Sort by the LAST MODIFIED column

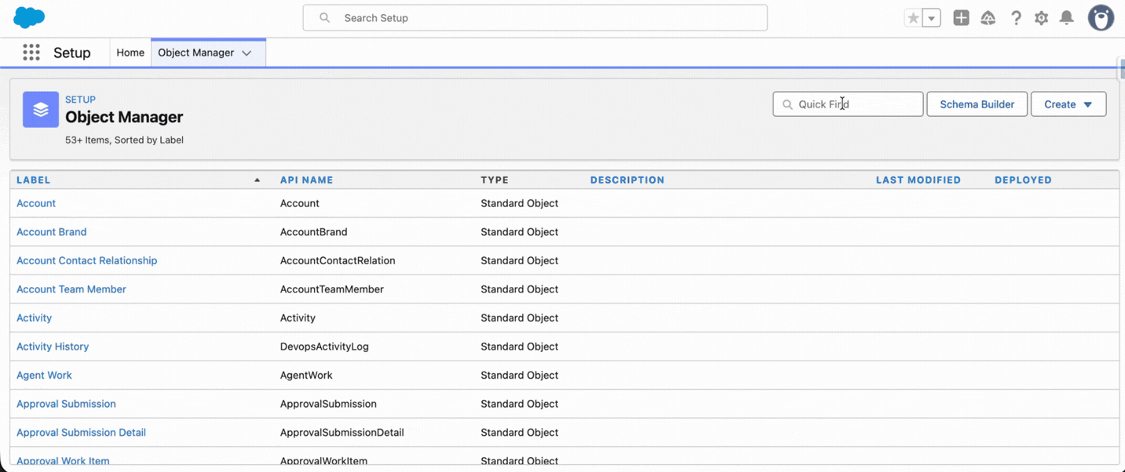(x=919, y=180)
